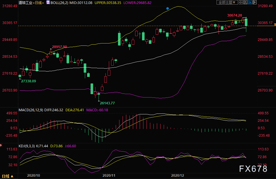Click the panel export arrow icon
This screenshot has height=179, width=276.
point(254,2)
